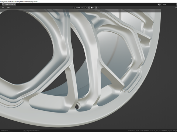The width and height of the screenshot is (177, 132).
Task: Click the scene statistics text in the status bar
Action: [x=152, y=131]
